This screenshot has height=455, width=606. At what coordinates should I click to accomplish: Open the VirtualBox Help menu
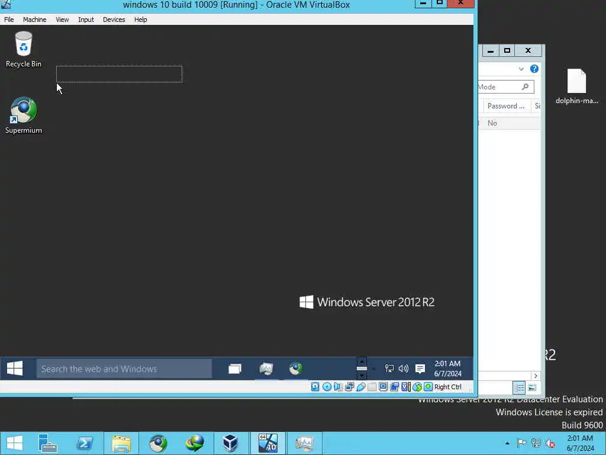point(140,20)
